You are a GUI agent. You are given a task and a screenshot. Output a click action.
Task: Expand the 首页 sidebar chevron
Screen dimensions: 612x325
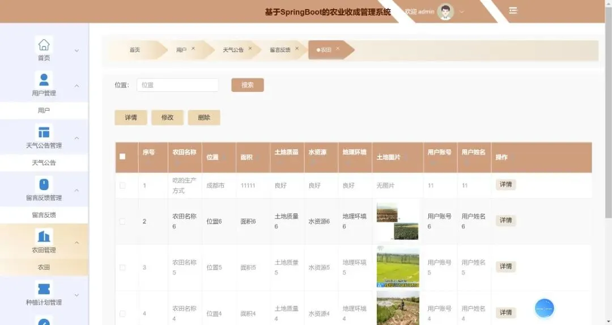(77, 50)
